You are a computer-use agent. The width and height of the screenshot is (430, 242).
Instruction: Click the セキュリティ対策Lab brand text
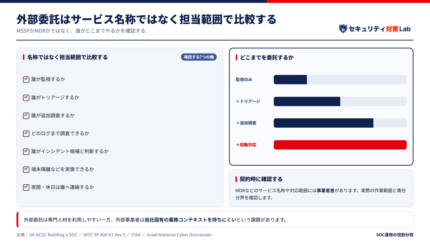(x=380, y=29)
